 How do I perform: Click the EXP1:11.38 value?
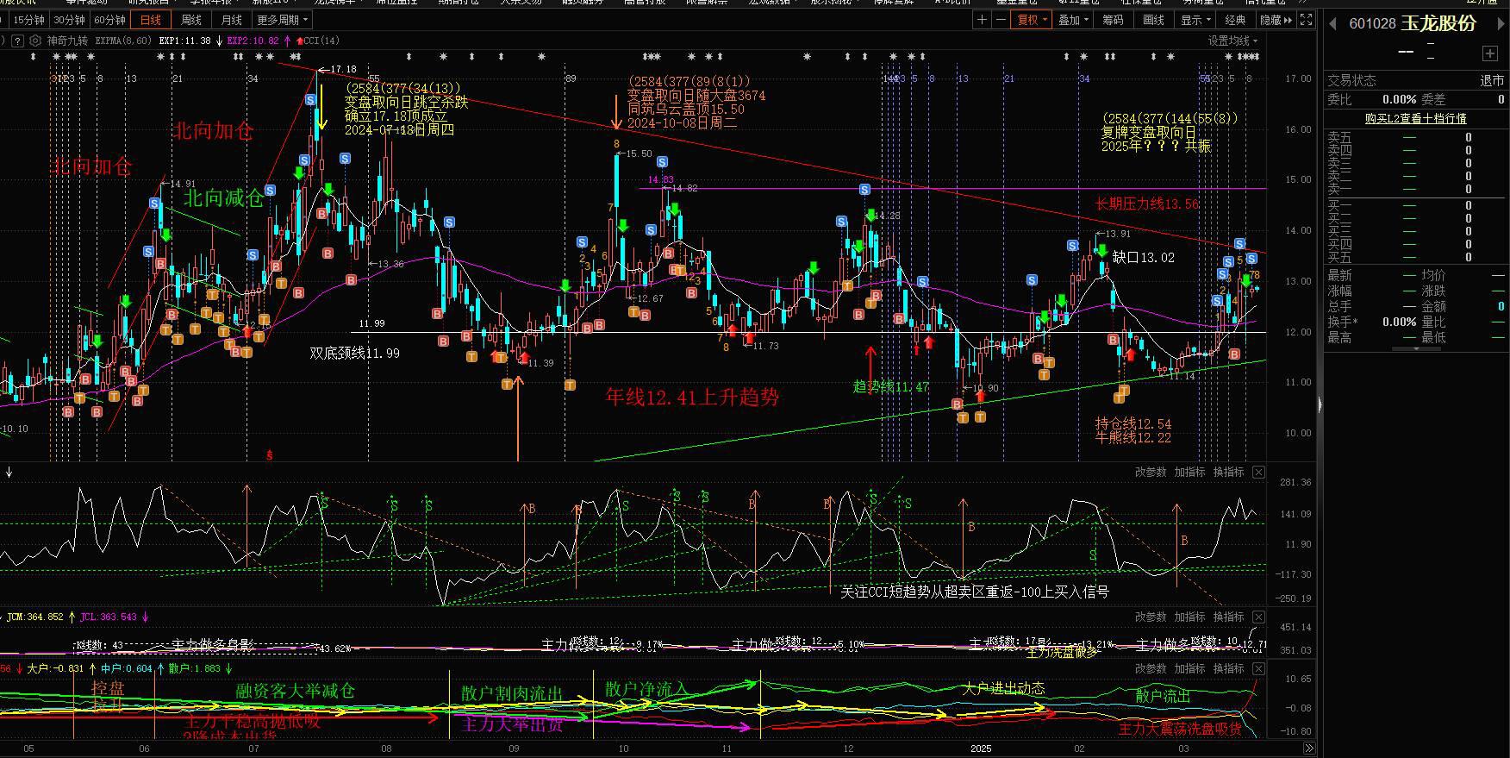185,41
